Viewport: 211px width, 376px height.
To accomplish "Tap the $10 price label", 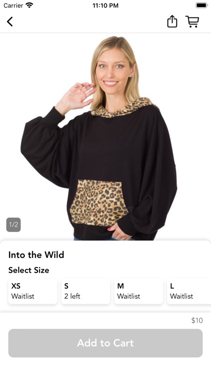I will coord(197,320).
